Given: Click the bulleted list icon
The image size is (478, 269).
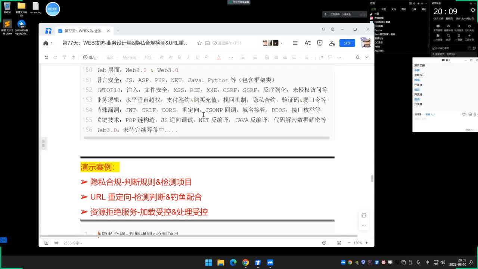Looking at the screenshot, I should 242,57.
